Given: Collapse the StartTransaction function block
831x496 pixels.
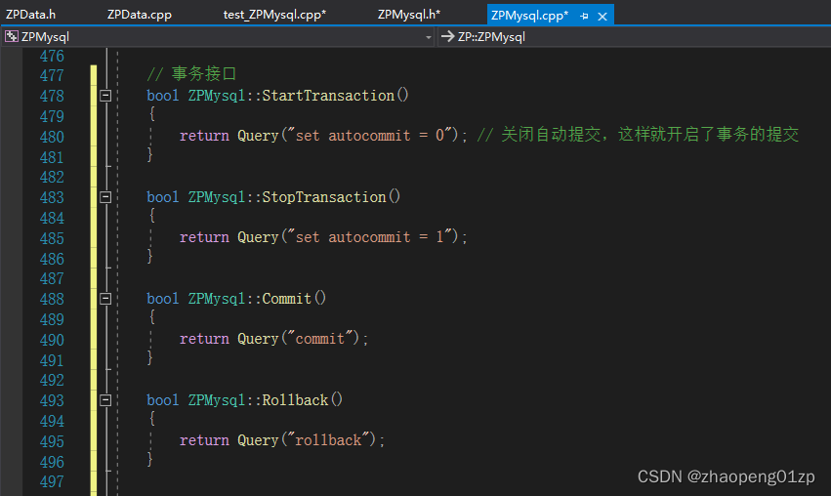Looking at the screenshot, I should [x=105, y=96].
